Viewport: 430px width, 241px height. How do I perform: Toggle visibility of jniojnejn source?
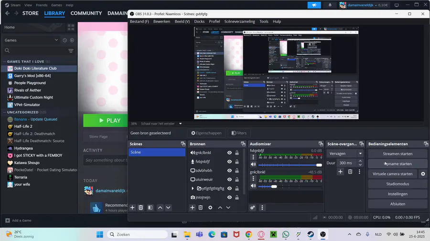[x=229, y=197]
